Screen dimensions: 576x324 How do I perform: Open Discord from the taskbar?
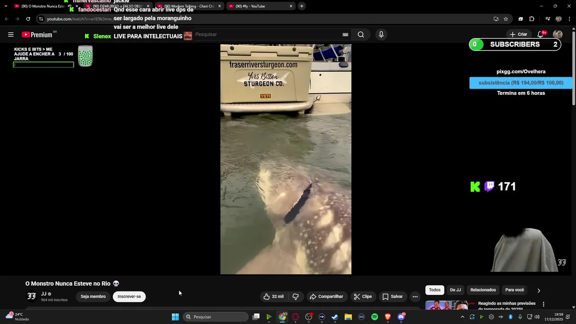tap(401, 317)
